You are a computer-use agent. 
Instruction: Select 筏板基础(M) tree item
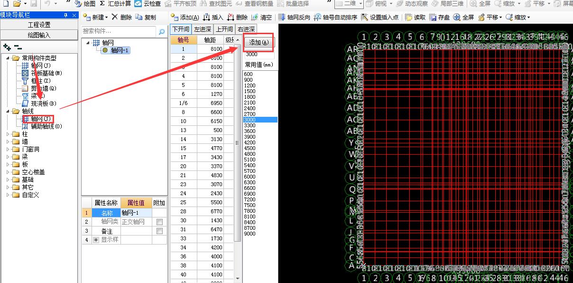tap(46, 73)
